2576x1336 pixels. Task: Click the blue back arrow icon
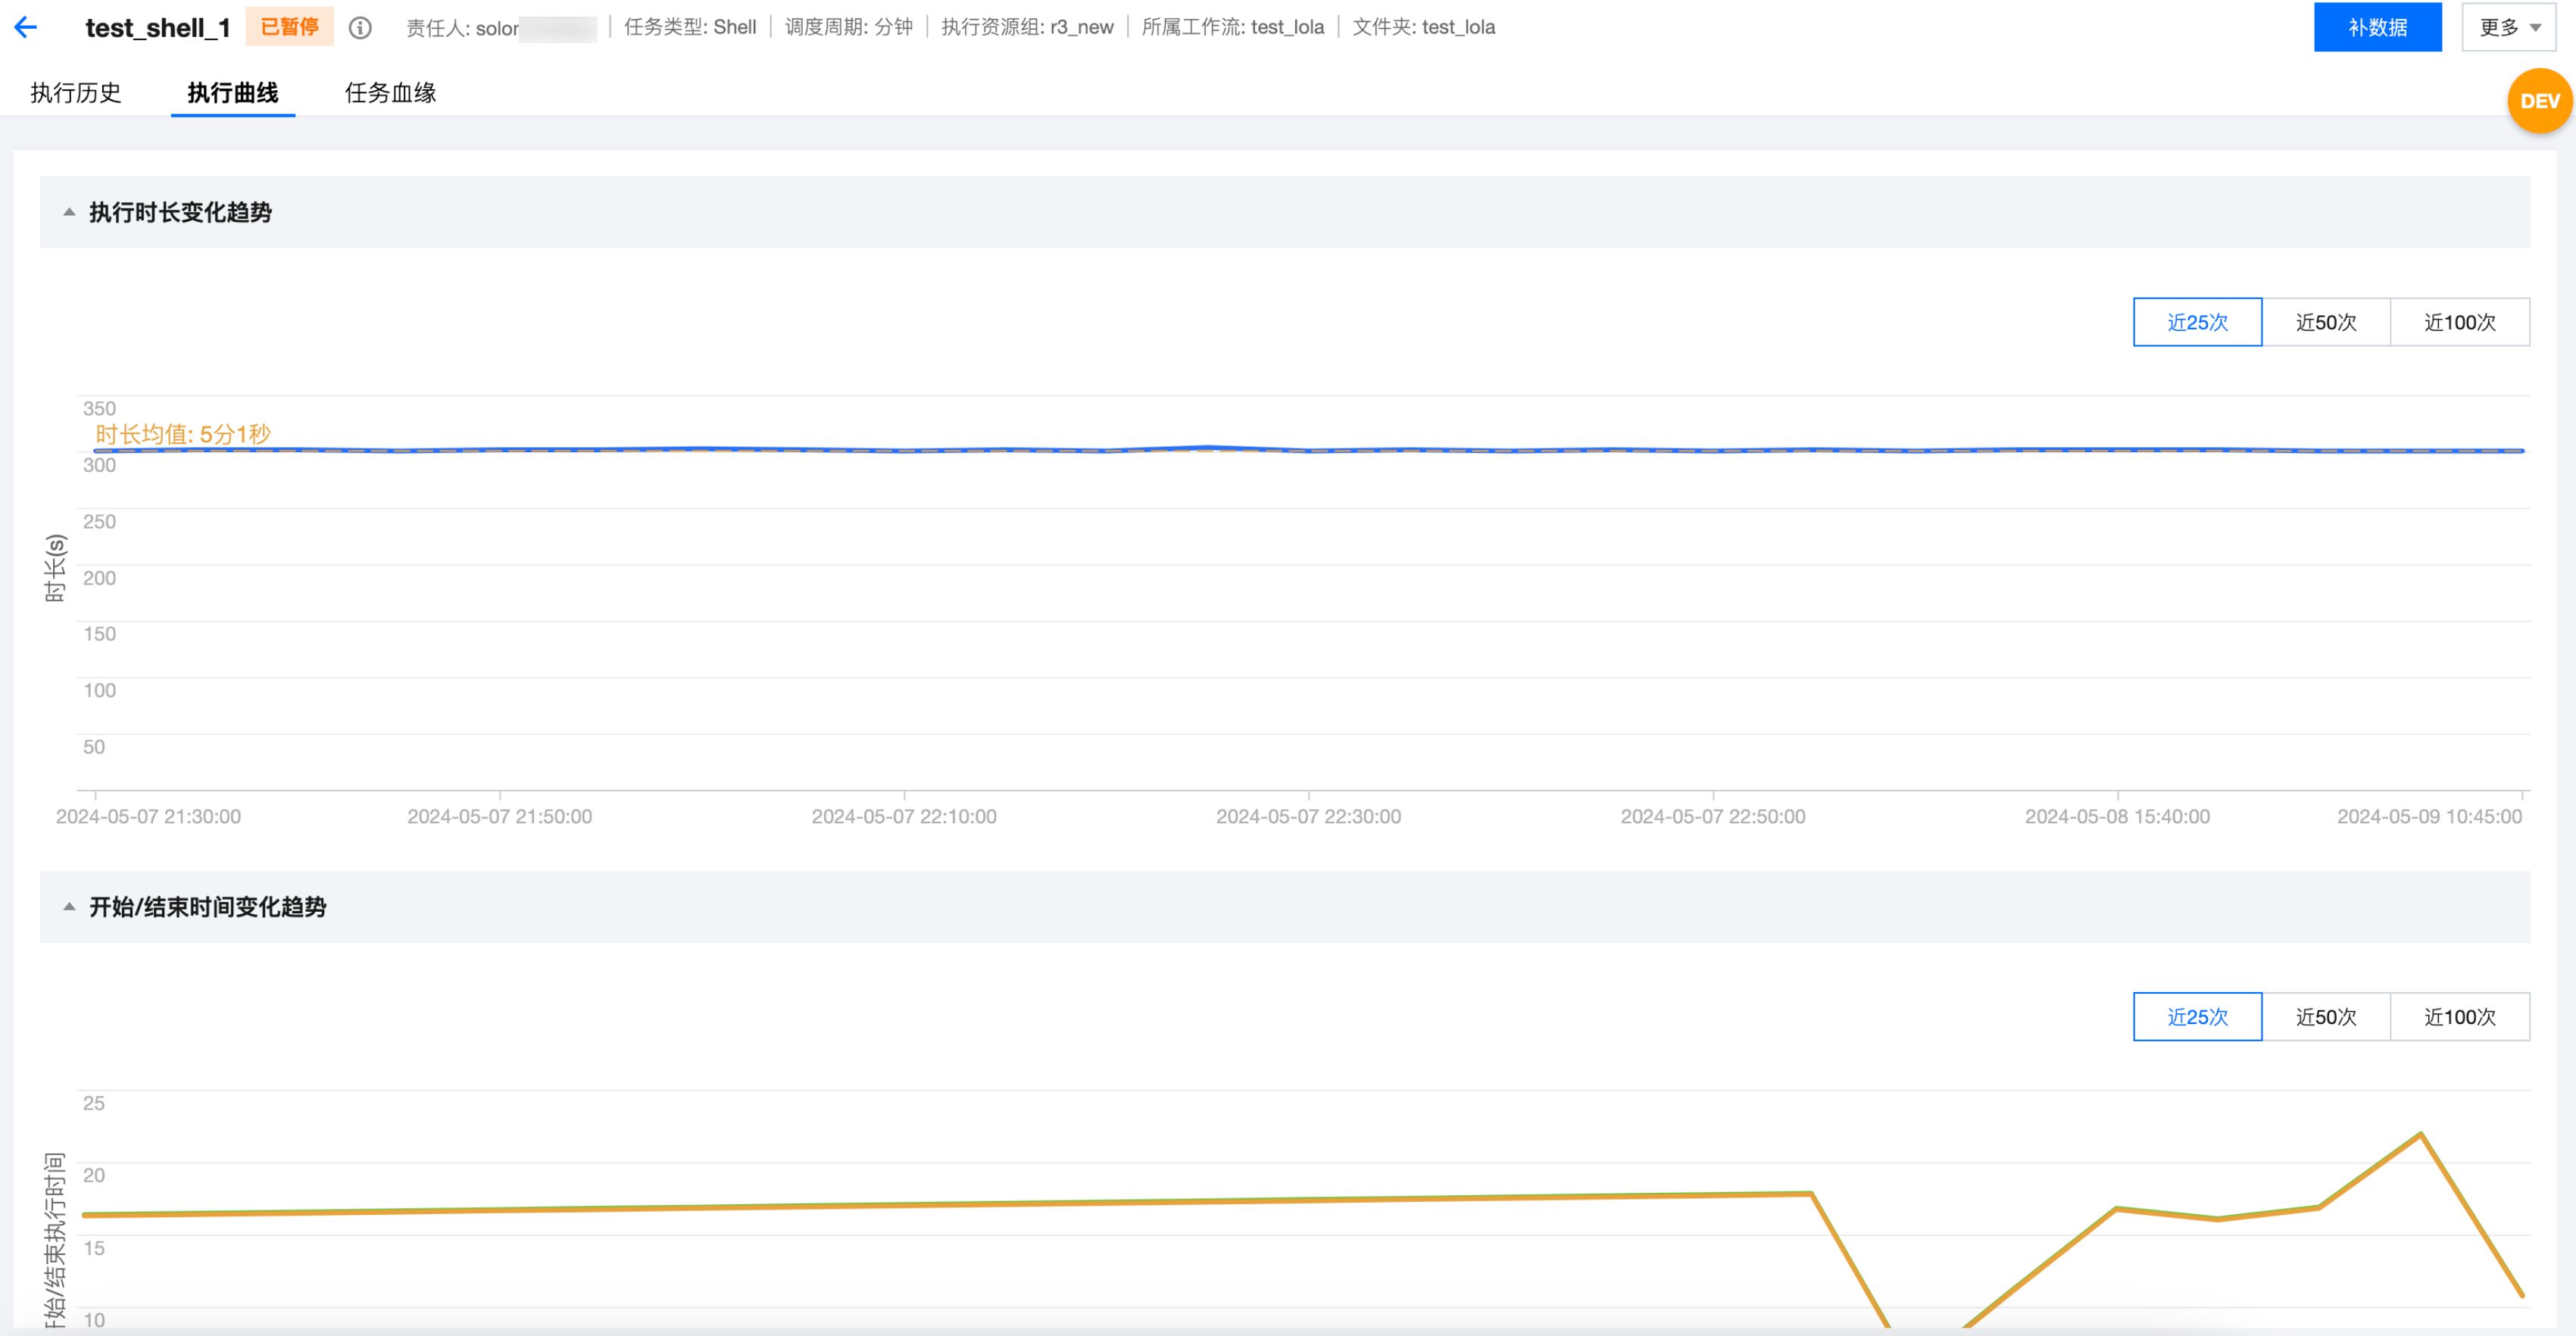tap(26, 27)
